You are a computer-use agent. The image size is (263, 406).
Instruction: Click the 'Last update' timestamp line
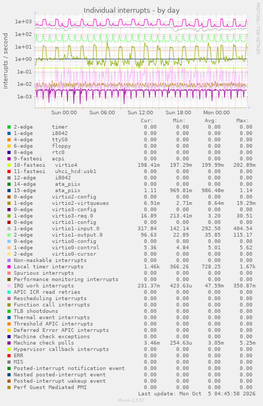coord(197,394)
